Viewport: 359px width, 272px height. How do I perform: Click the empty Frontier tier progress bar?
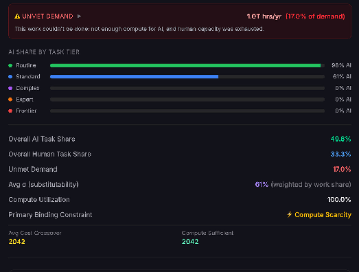click(x=187, y=111)
